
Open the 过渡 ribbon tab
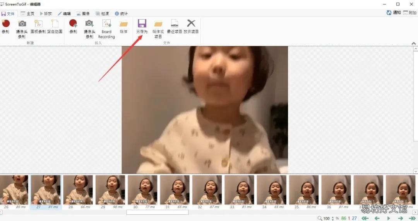point(102,14)
